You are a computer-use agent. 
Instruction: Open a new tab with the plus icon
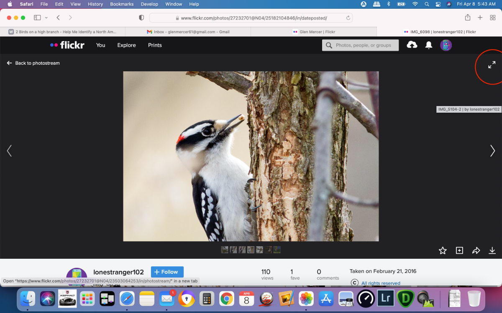480,18
